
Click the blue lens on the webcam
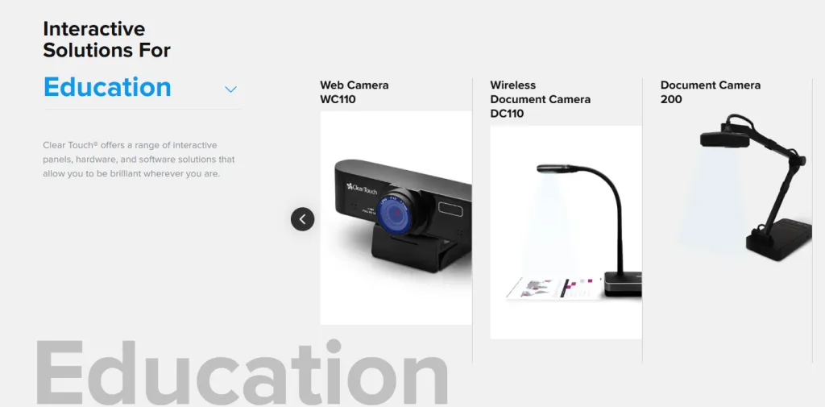coord(394,212)
